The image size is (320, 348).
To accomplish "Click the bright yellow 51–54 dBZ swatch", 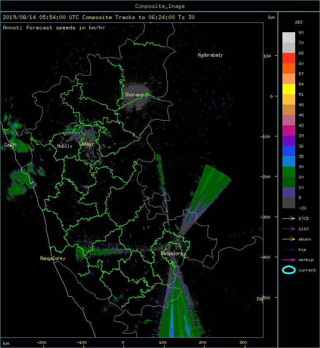I will point(289,89).
